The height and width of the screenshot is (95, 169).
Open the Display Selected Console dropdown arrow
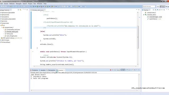click(131, 70)
